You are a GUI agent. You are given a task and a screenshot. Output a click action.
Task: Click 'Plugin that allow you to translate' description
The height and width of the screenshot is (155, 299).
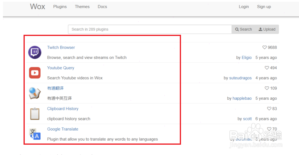102,139
